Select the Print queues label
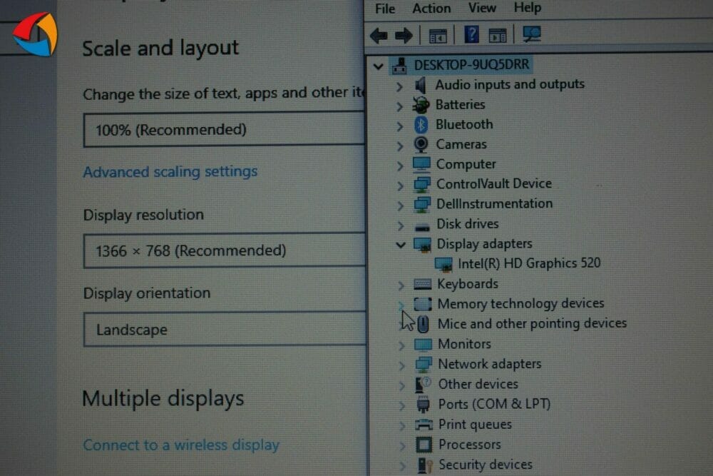 click(x=475, y=424)
